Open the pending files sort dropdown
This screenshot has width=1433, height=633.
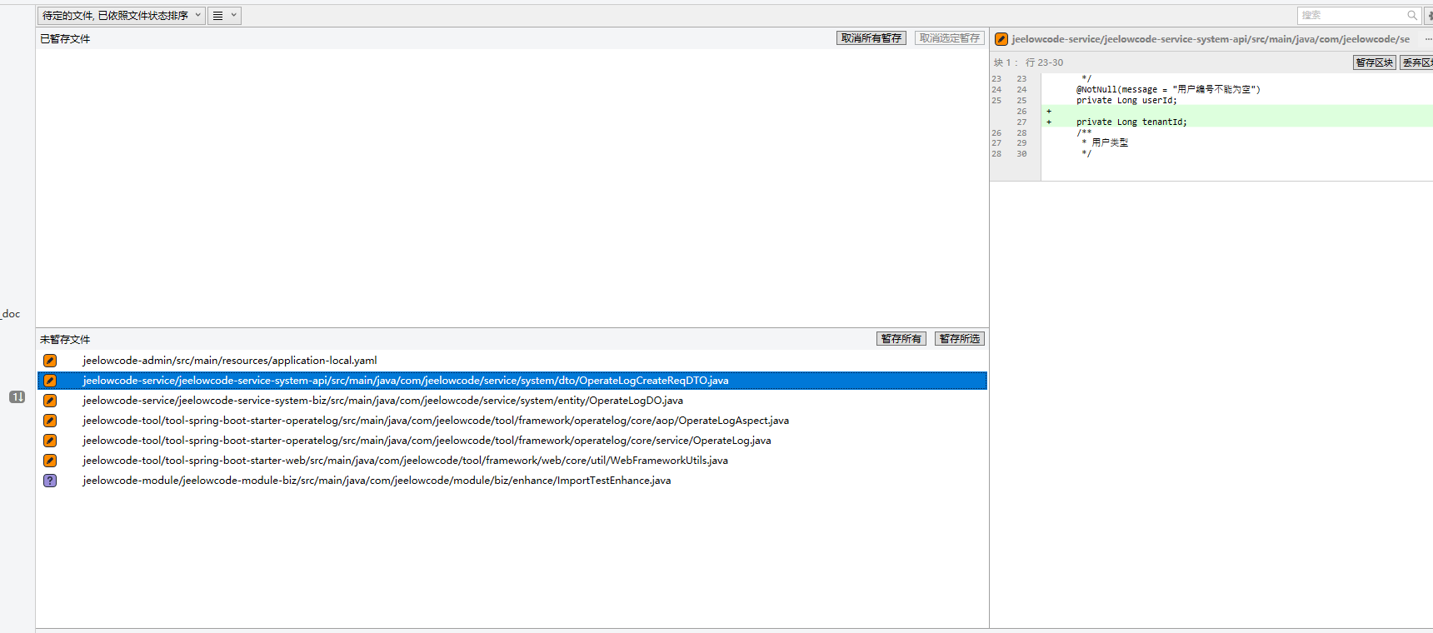pos(121,15)
